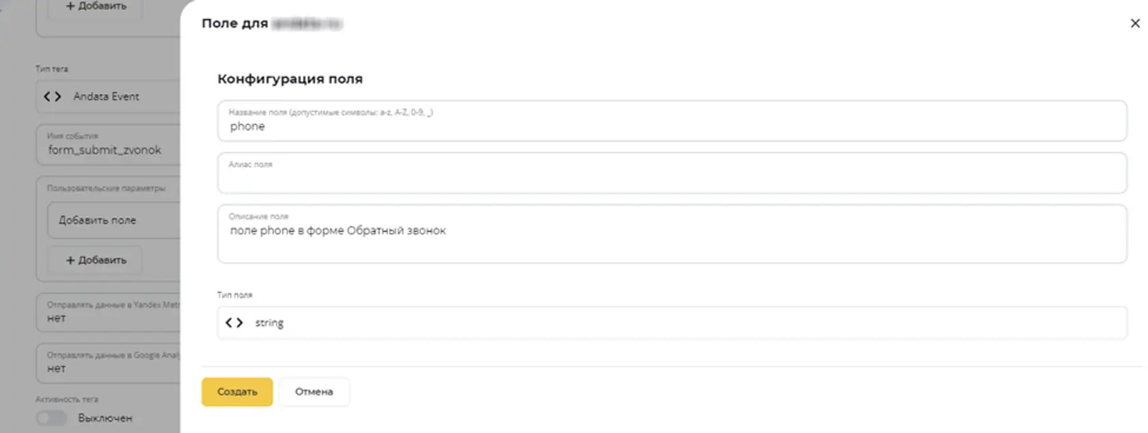Click the Добавить поле parameter field
Viewport: 1148px width, 433px height.
tap(114, 220)
